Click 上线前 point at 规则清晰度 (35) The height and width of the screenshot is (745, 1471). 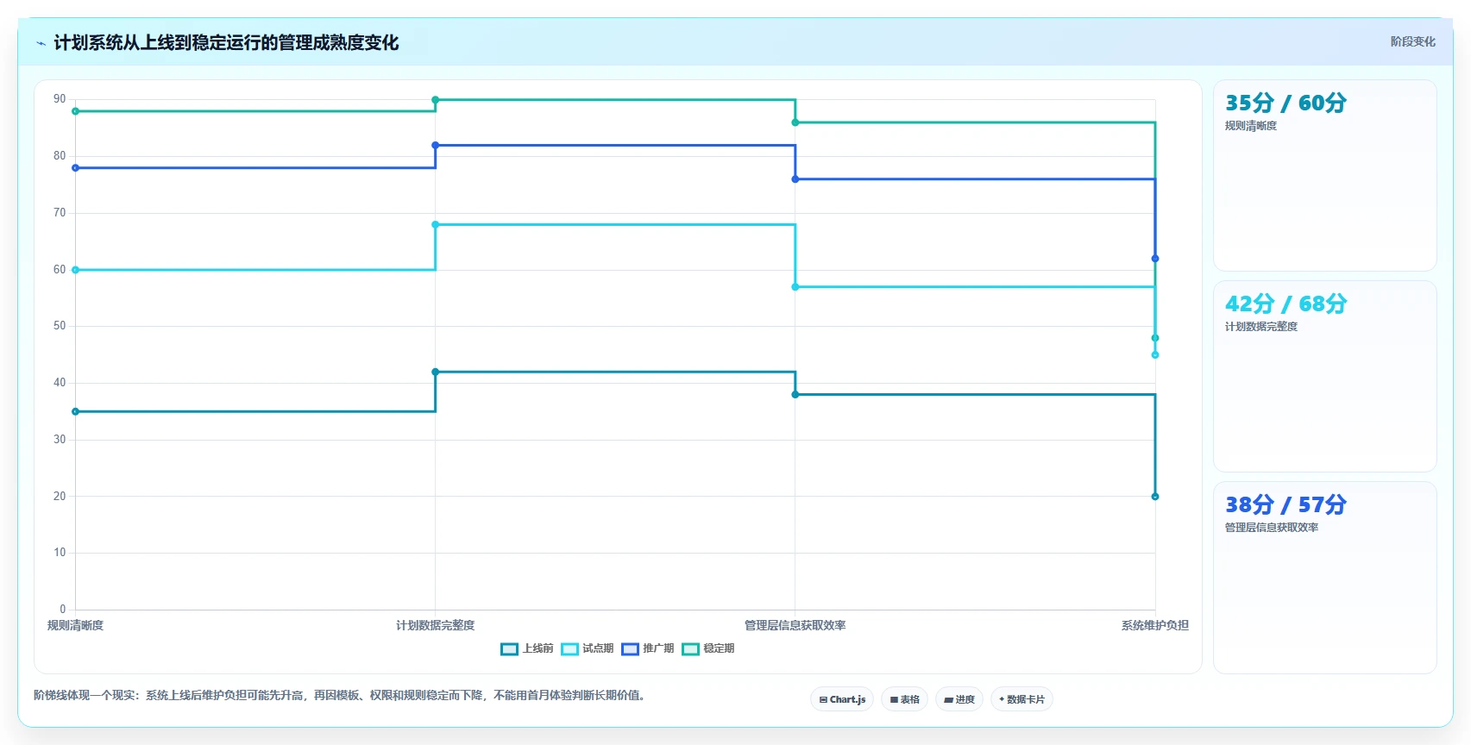[x=75, y=411]
